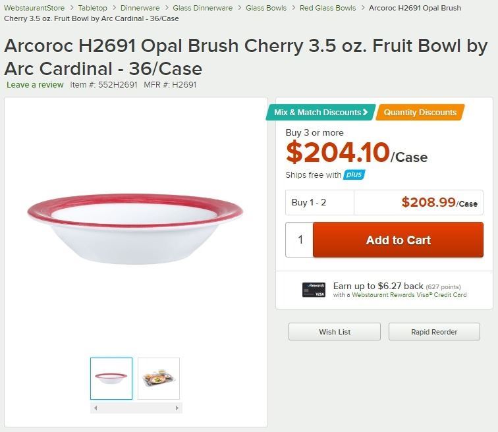Screen dimensions: 498x432
Task: Open the Mix & Match Discounts tab
Action: [x=321, y=113]
